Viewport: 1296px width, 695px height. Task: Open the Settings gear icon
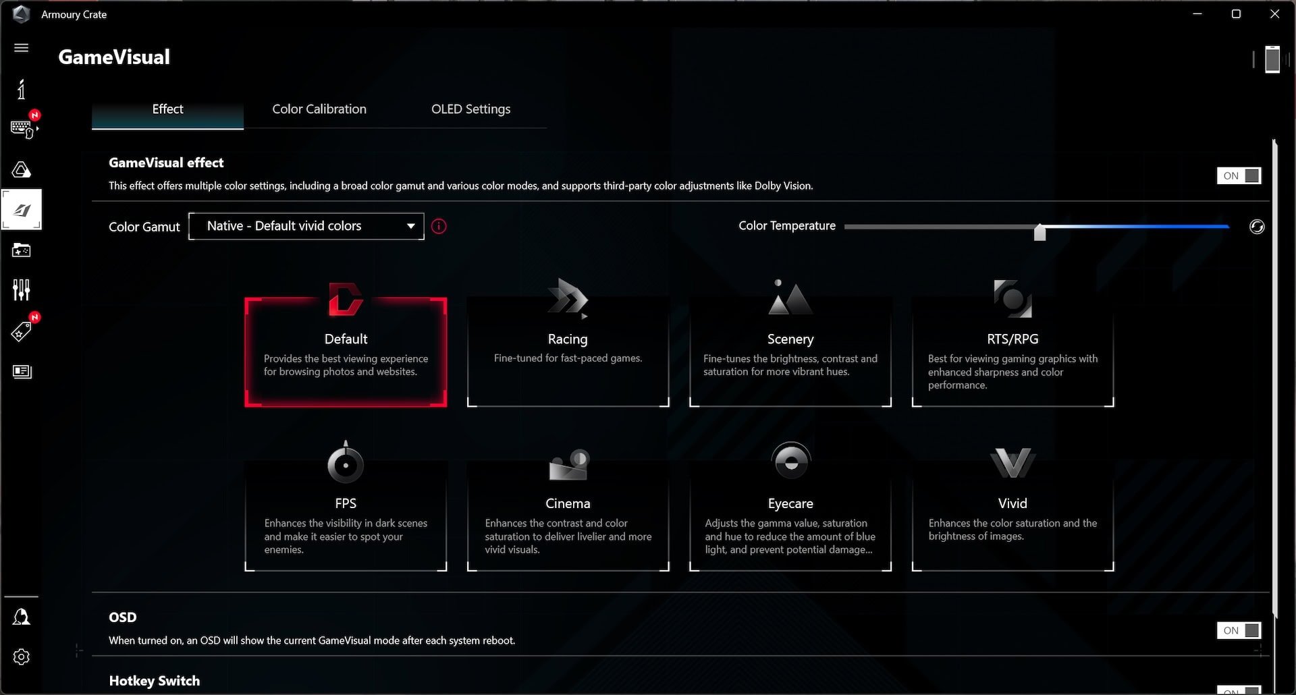pyautogui.click(x=21, y=657)
